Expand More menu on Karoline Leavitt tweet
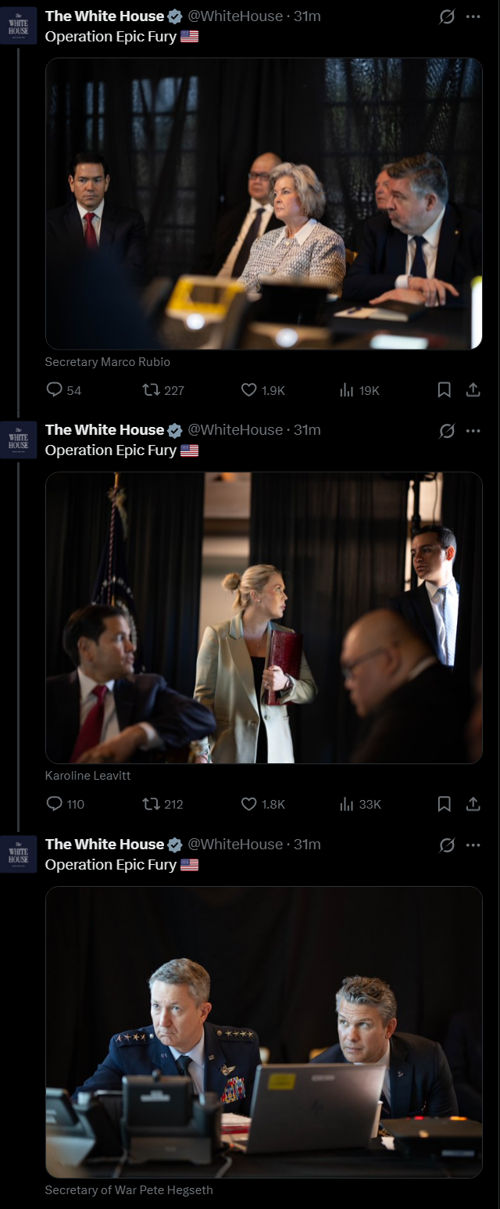Screen dimensions: 500x1209 [x=473, y=431]
